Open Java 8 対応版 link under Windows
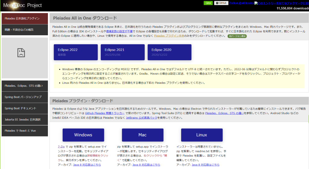 coord(87,165)
